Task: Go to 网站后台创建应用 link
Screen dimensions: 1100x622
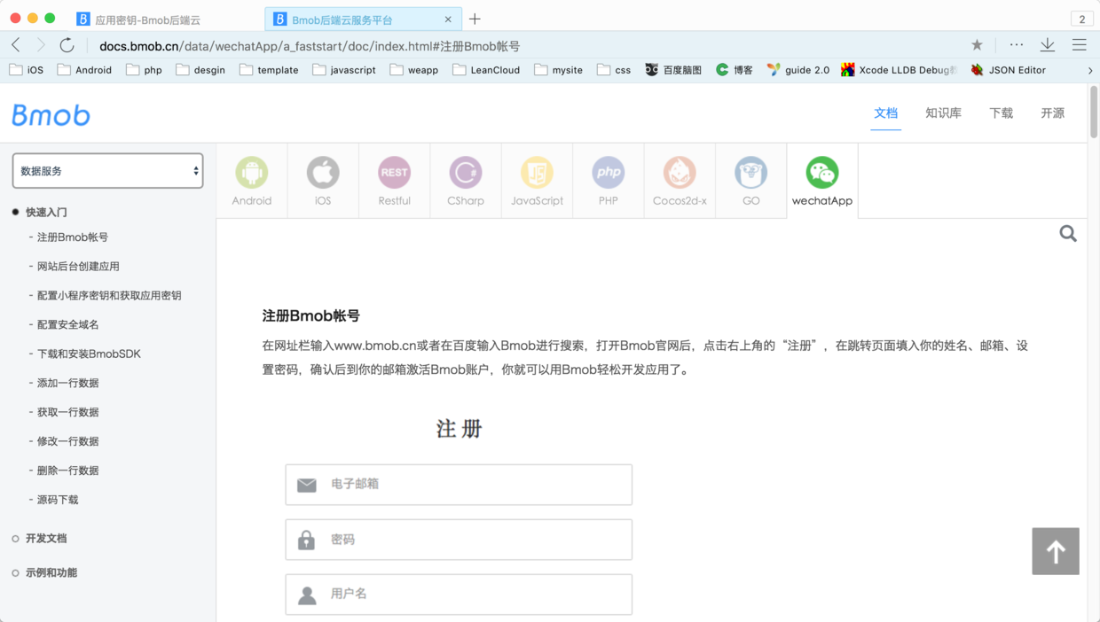Action: pos(78,267)
